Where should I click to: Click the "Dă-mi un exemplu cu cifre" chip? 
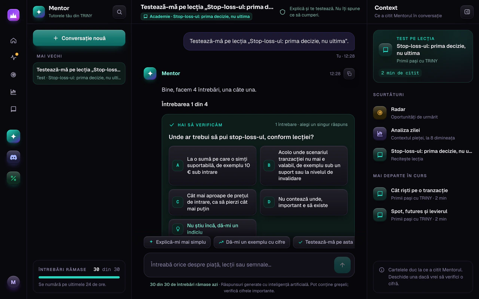252,242
